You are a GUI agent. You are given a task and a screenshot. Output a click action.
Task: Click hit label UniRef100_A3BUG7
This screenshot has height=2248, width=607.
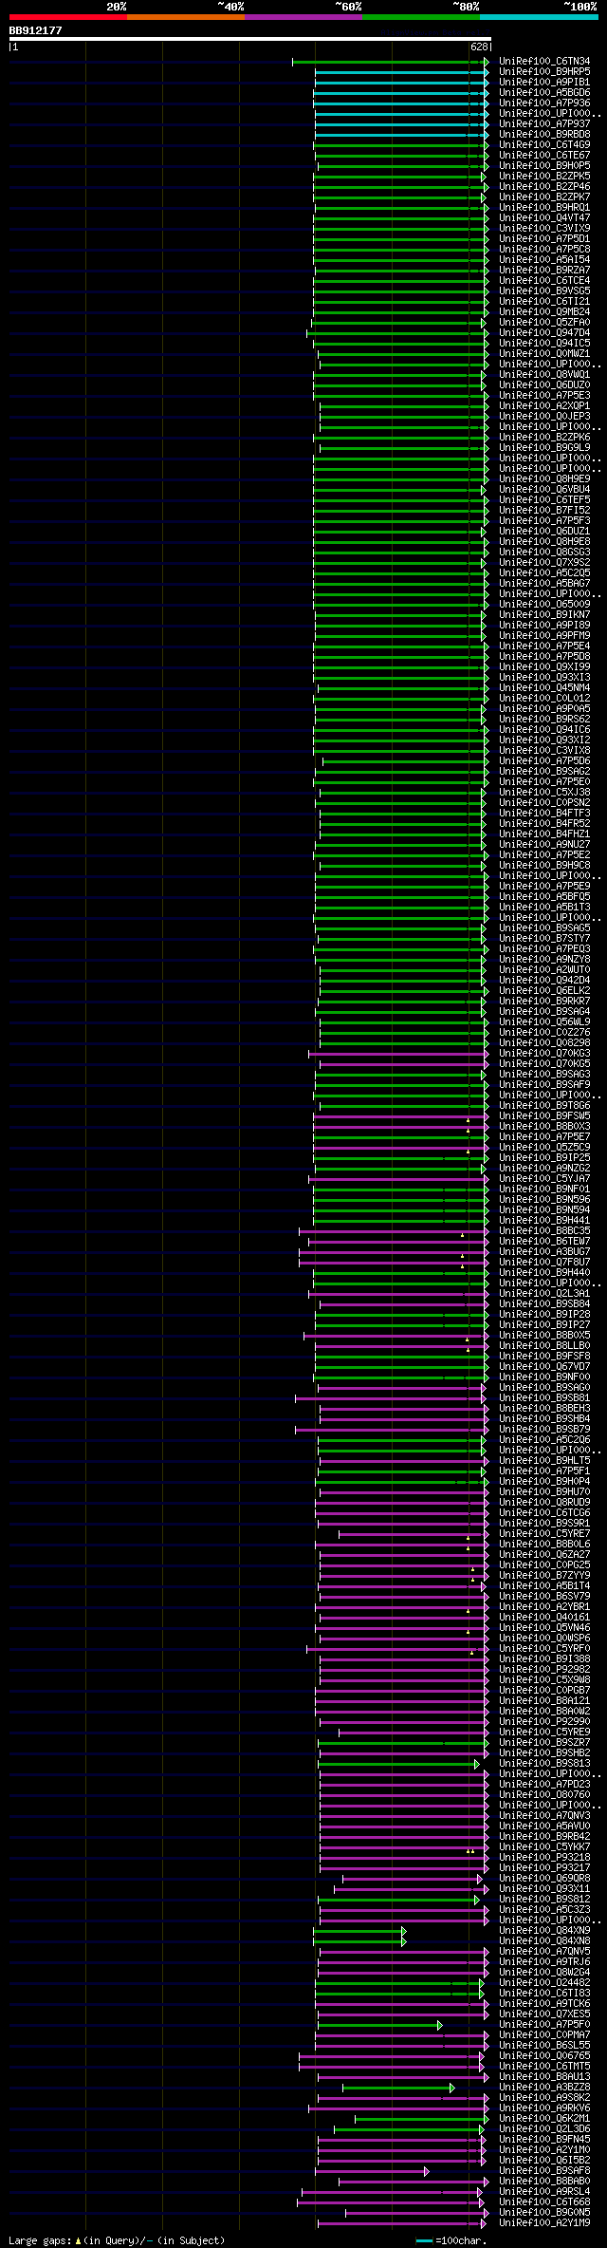point(544,1252)
